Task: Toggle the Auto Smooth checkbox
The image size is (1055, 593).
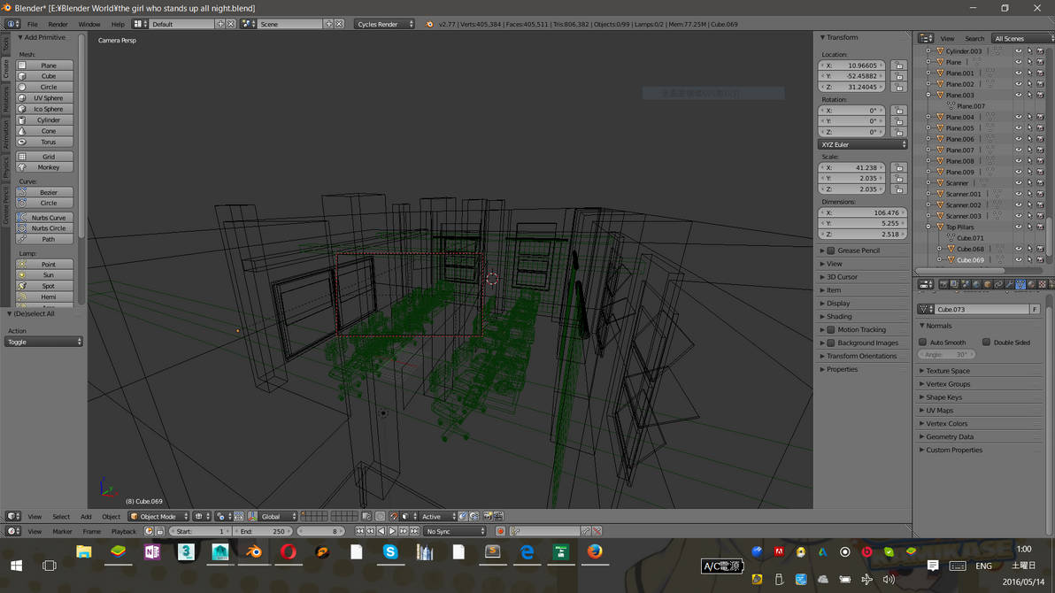Action: point(922,342)
